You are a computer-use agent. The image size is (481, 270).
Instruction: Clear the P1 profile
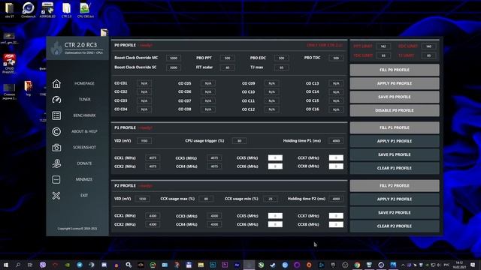coord(395,168)
